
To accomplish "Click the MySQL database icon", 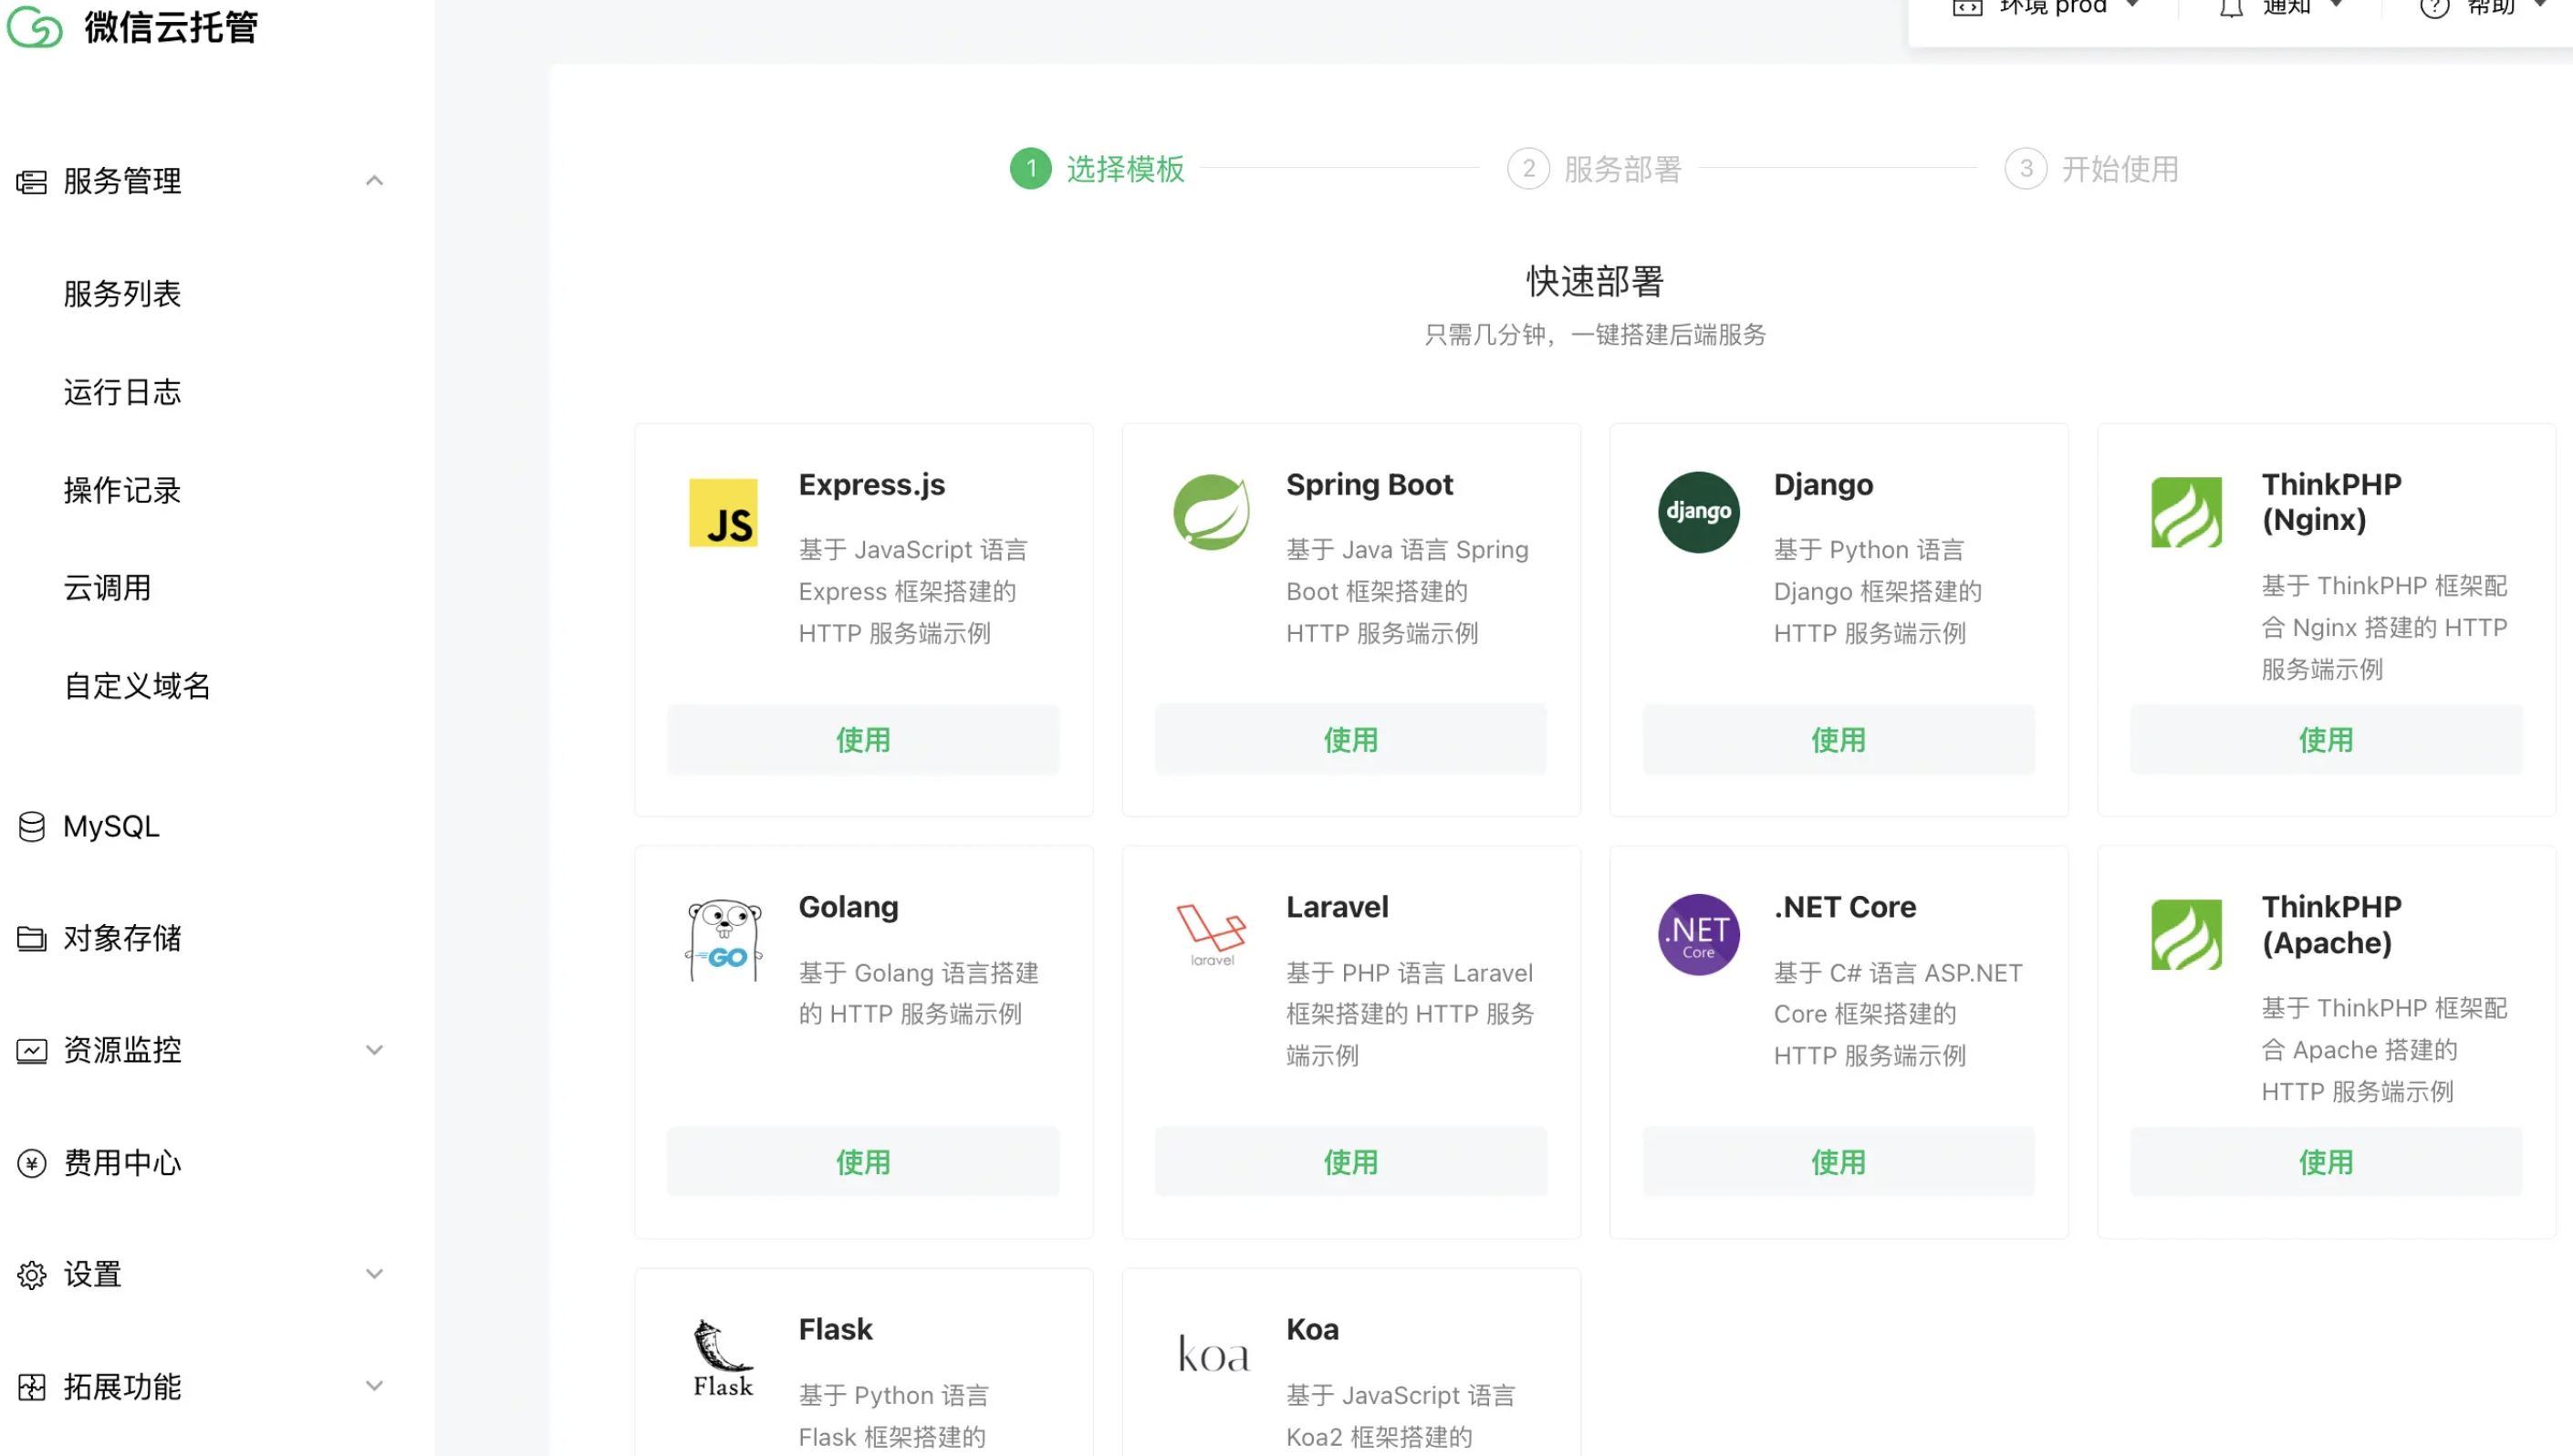I will 32,827.
